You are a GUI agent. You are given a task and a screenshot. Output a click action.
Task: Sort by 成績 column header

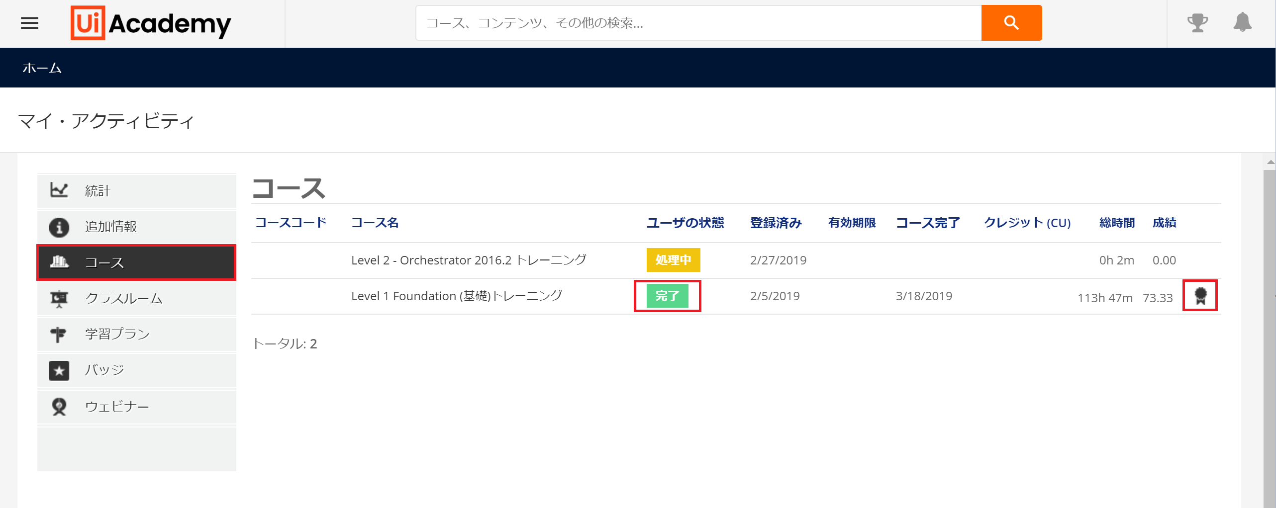(1164, 223)
